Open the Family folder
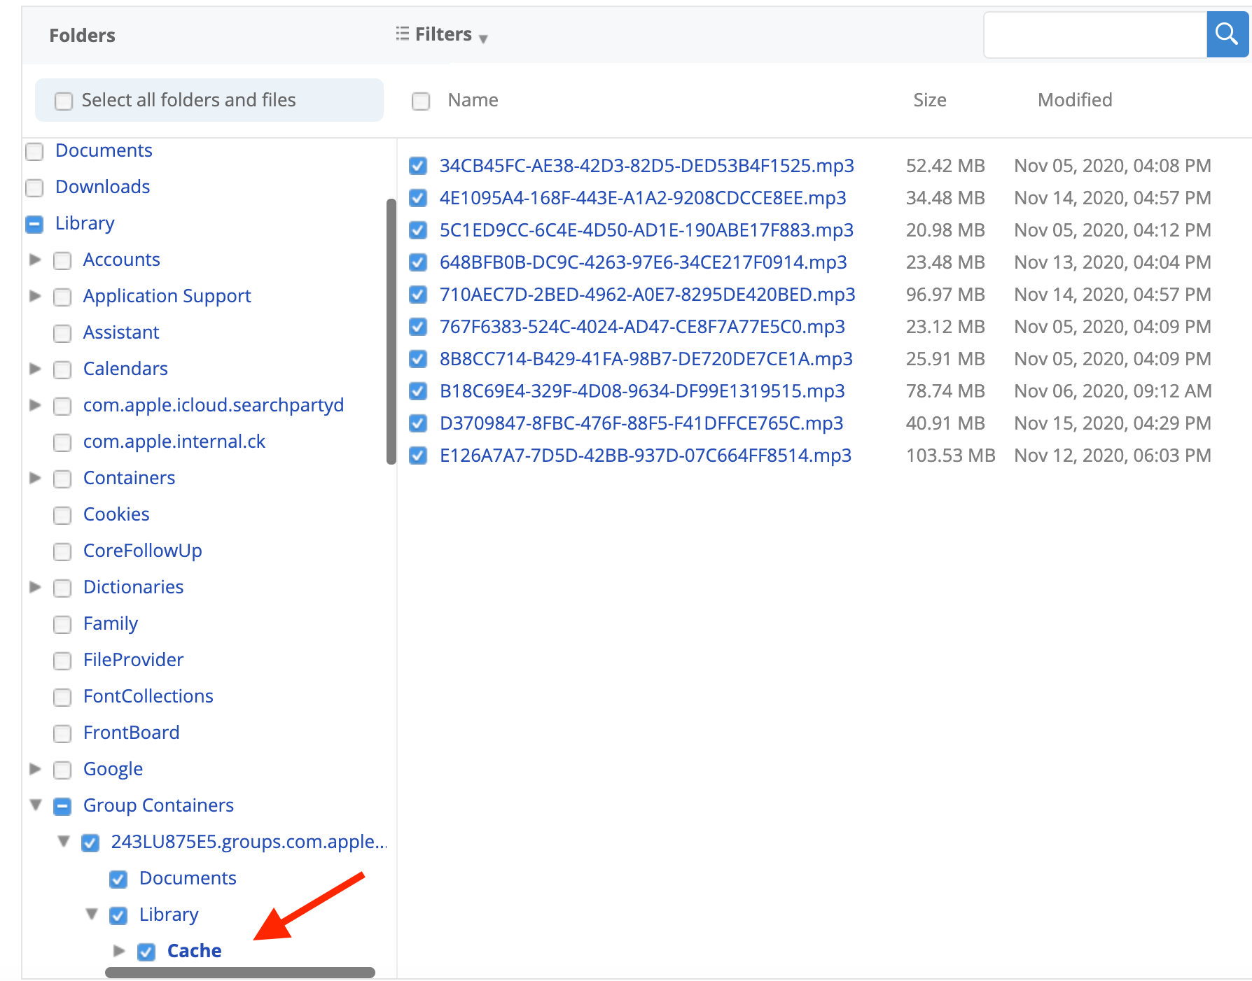The height and width of the screenshot is (981, 1252). tap(111, 623)
